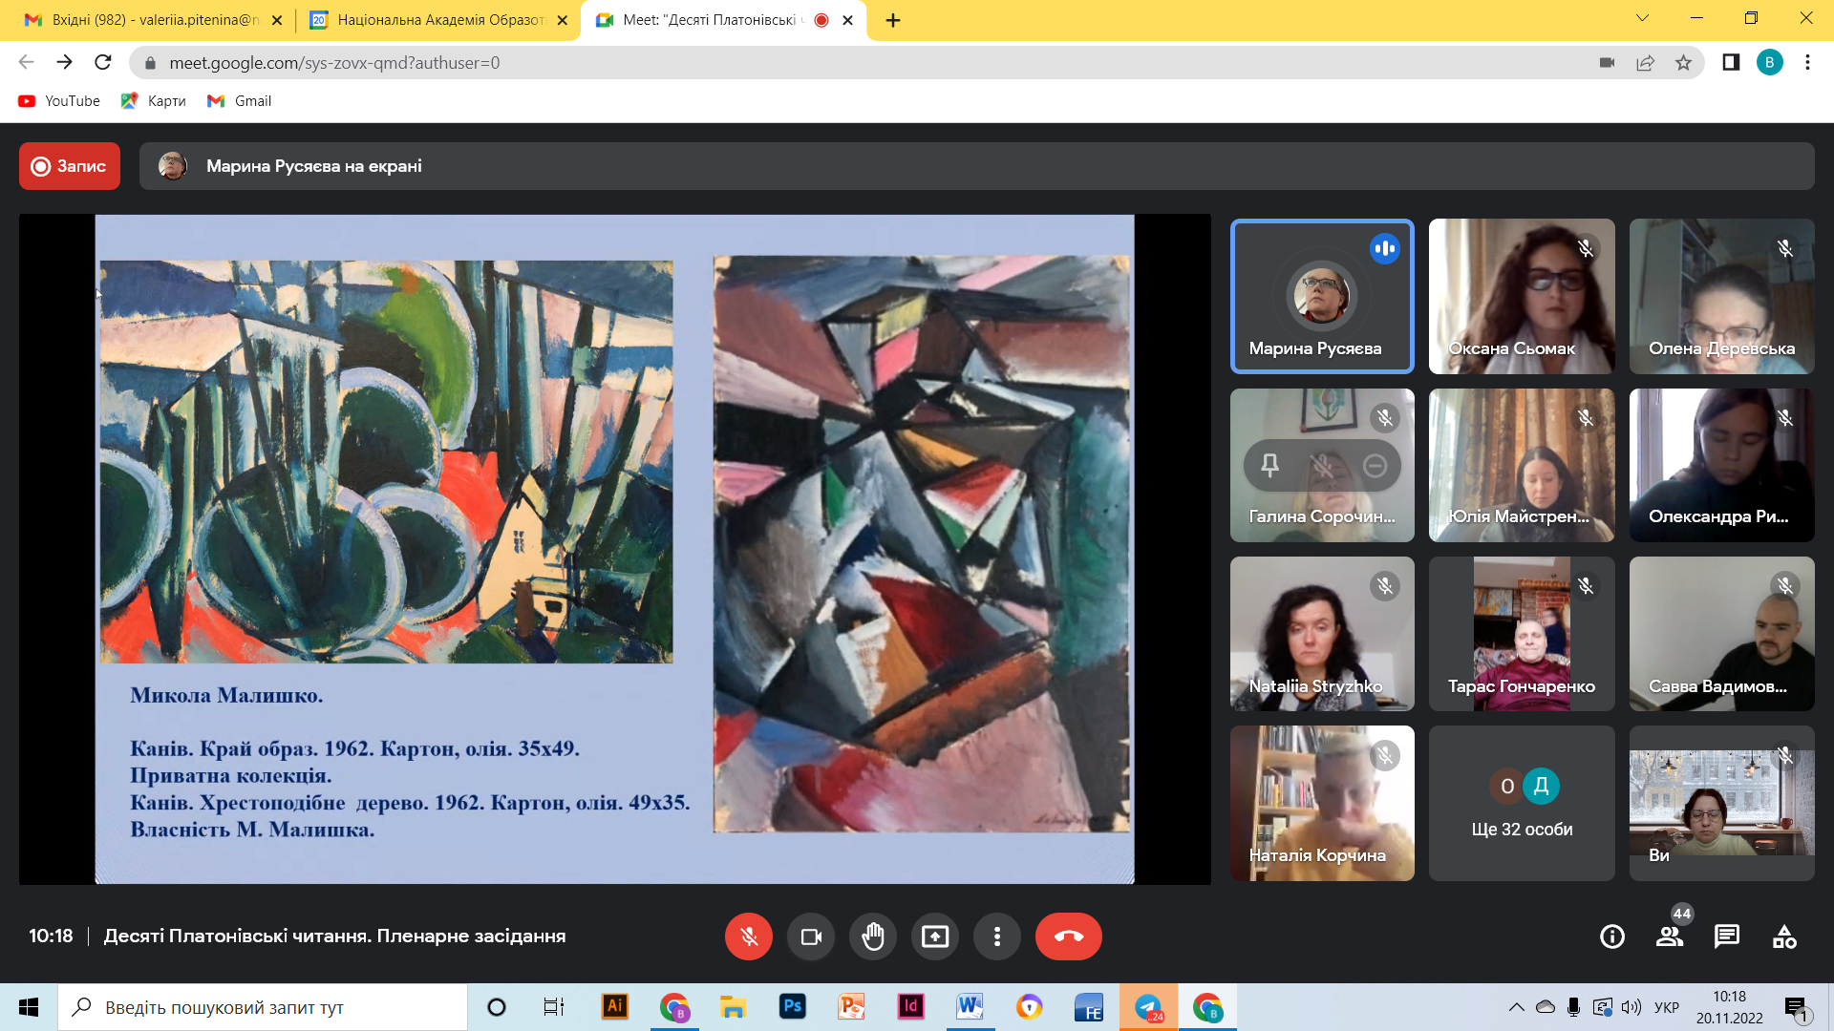Show hidden system tray icons

[1516, 1007]
